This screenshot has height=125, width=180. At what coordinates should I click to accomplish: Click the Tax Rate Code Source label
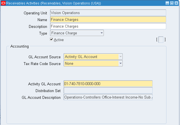coord(42,64)
